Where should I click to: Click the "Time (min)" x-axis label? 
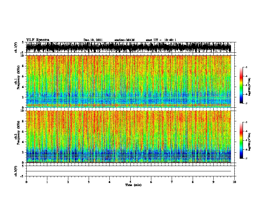[x=133, y=185]
